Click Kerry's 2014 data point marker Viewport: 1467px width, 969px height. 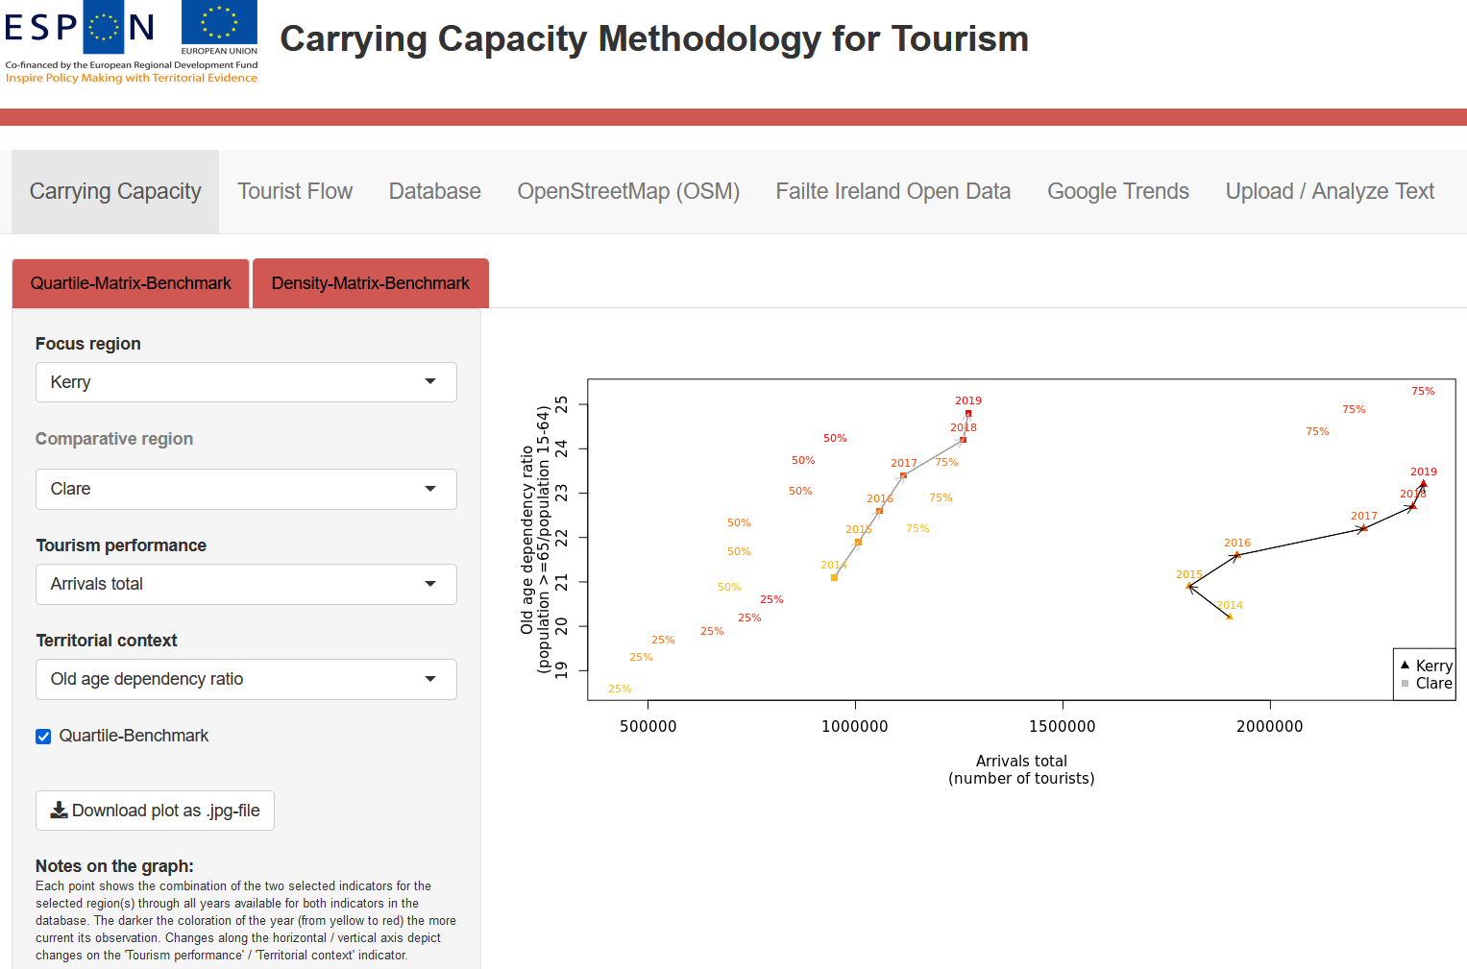point(1230,617)
